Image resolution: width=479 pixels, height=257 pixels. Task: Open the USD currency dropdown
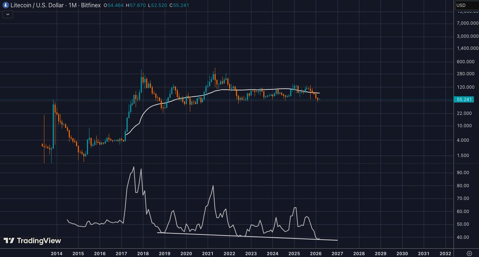click(x=466, y=5)
